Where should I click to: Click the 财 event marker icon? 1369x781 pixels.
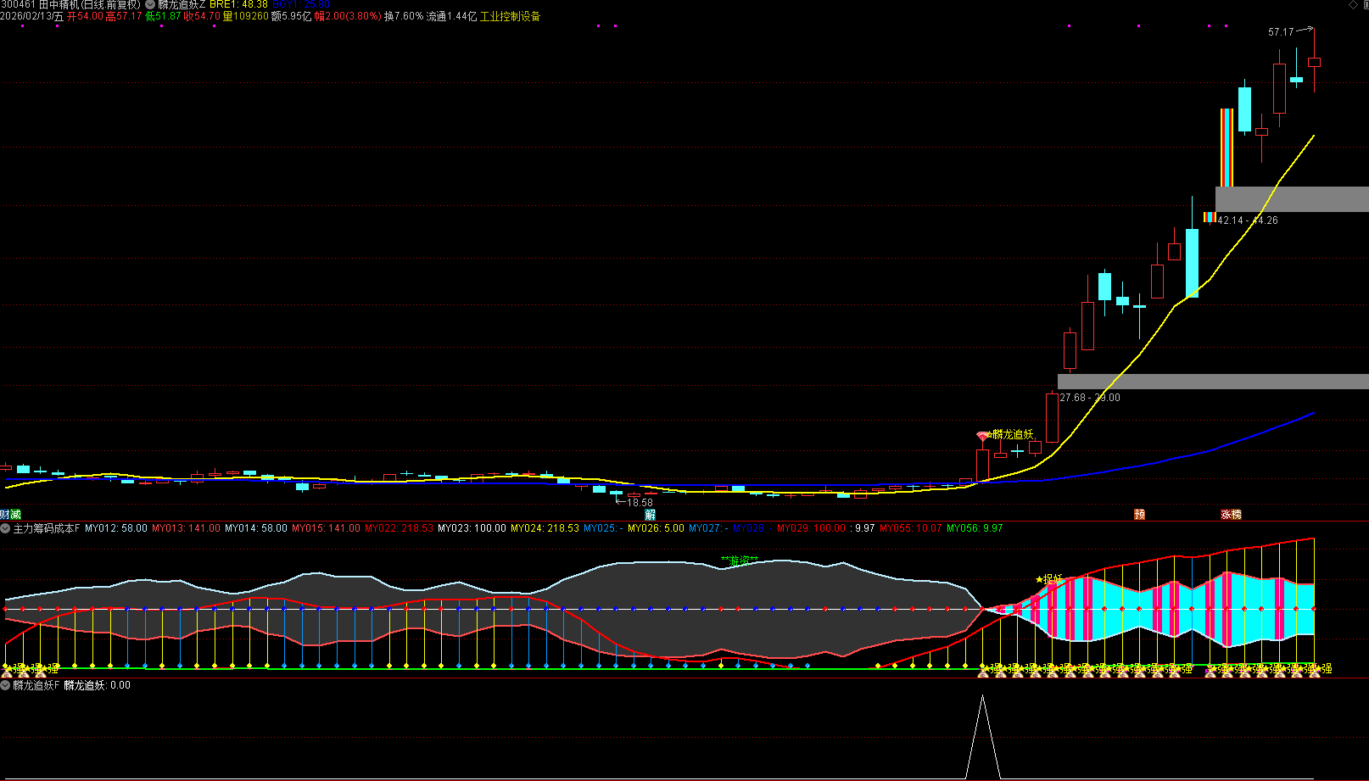(4, 515)
